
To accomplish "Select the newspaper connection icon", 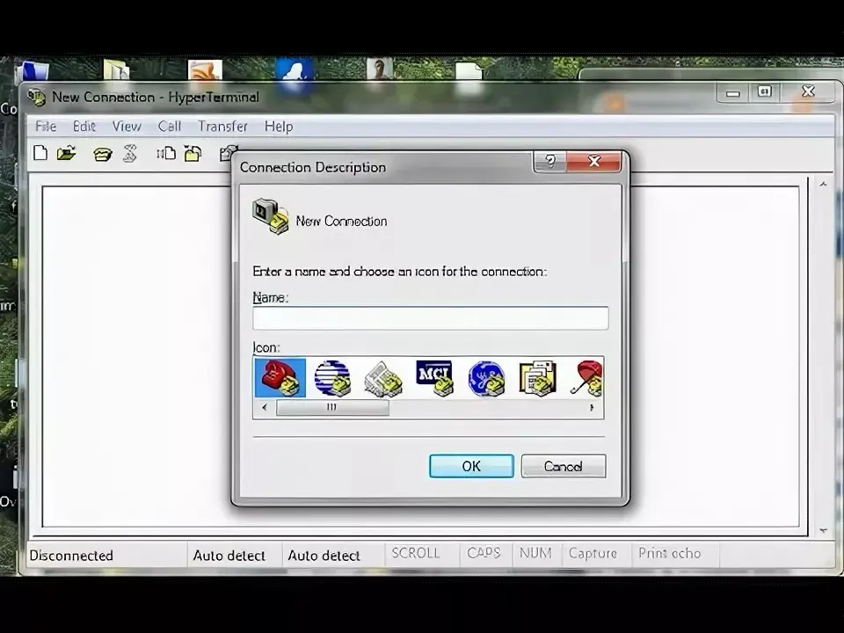I will click(383, 378).
